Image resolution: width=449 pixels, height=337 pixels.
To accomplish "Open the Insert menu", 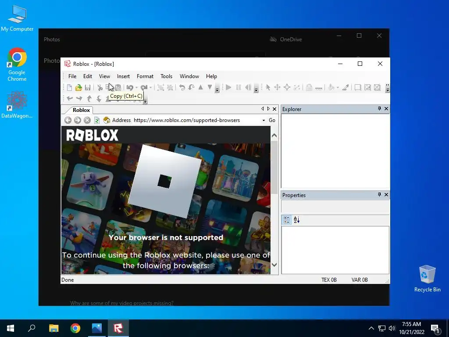I will 123,76.
